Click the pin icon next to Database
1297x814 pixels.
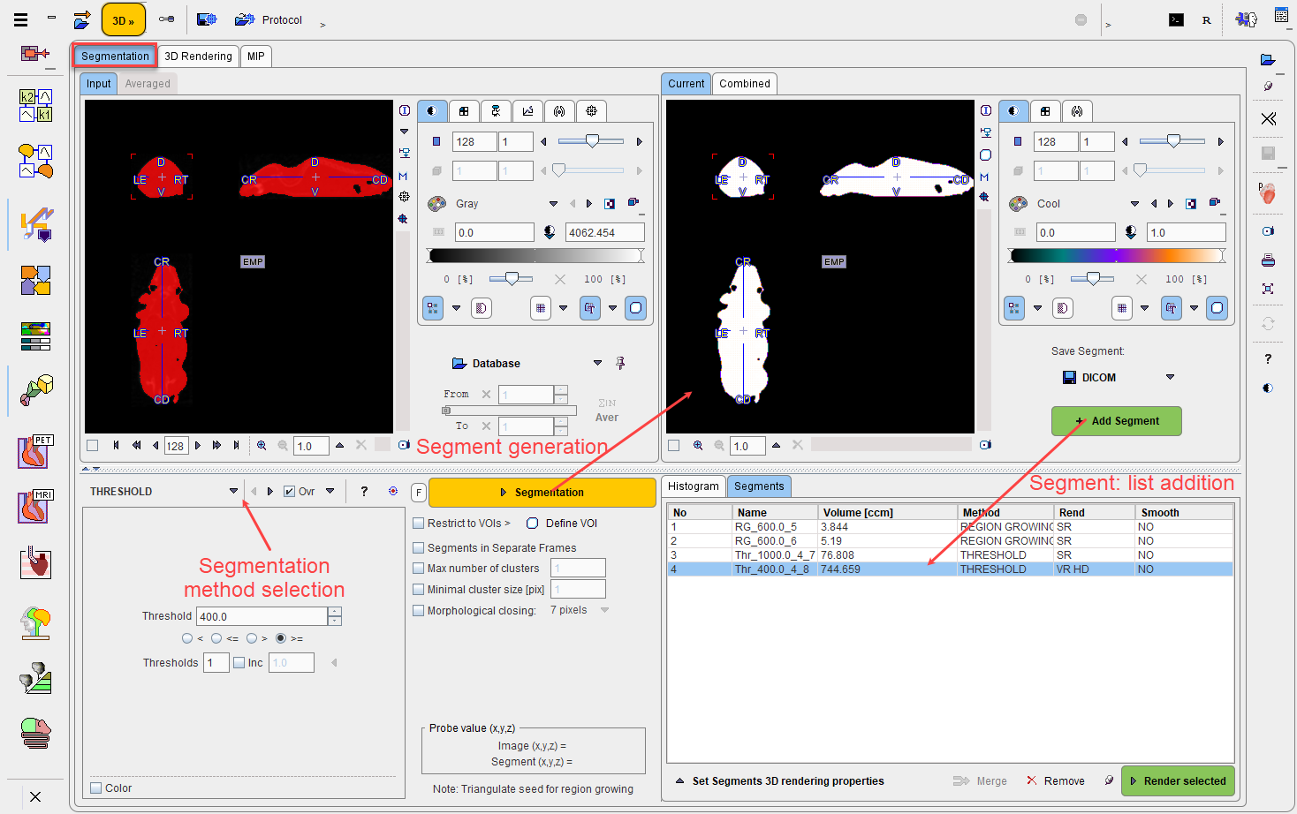pyautogui.click(x=620, y=363)
